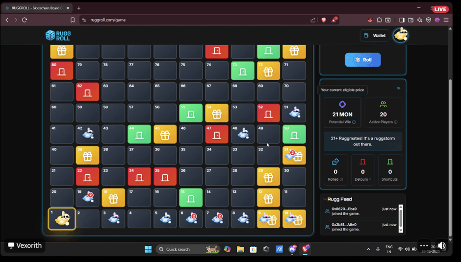Open the browser extensions puzzle icon
Image resolution: width=461 pixels, height=262 pixels.
379,20
